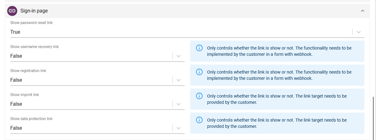Open the Show imprint link dropdown arrow
This screenshot has width=376, height=140.
[x=178, y=104]
